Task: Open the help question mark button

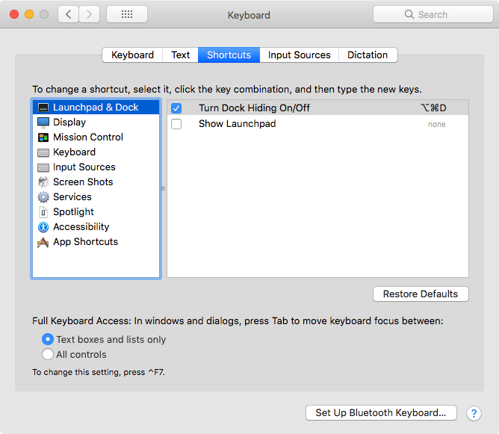Action: (x=474, y=413)
